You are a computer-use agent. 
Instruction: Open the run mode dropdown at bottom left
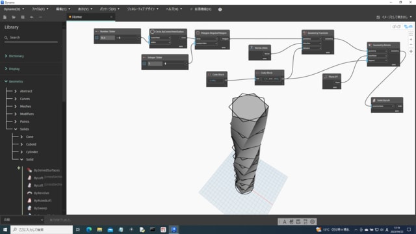(x=23, y=220)
